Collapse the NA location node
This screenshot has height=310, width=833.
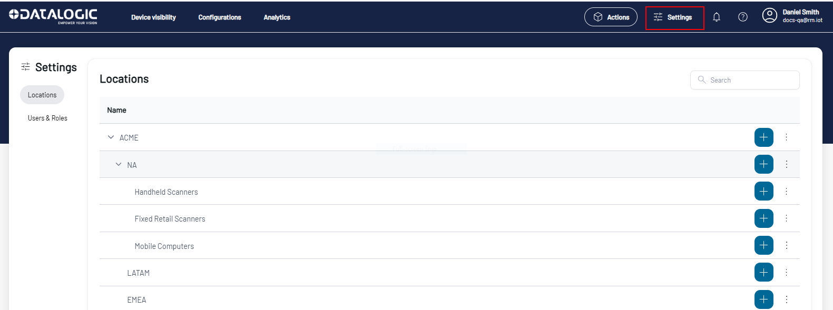tap(119, 165)
